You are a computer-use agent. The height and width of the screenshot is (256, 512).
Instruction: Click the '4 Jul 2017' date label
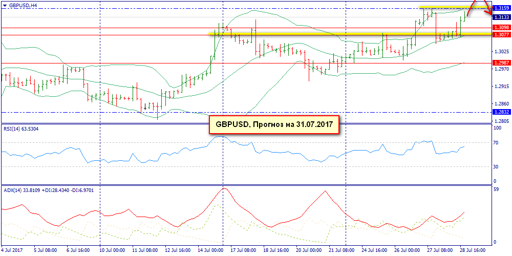pyautogui.click(x=12, y=249)
